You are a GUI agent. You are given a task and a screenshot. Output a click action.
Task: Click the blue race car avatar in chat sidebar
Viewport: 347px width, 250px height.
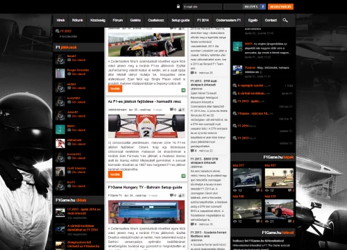click(237, 70)
